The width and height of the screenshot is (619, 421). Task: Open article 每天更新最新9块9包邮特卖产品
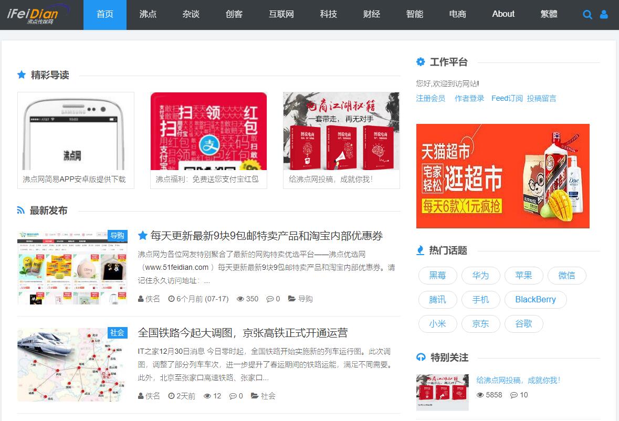coord(267,236)
